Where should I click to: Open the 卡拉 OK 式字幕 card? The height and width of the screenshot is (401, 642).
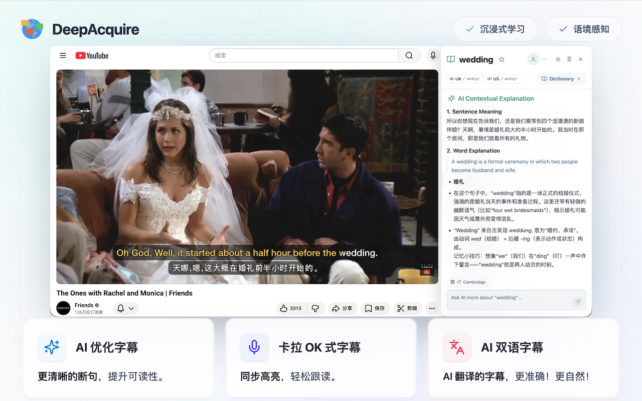pos(321,358)
